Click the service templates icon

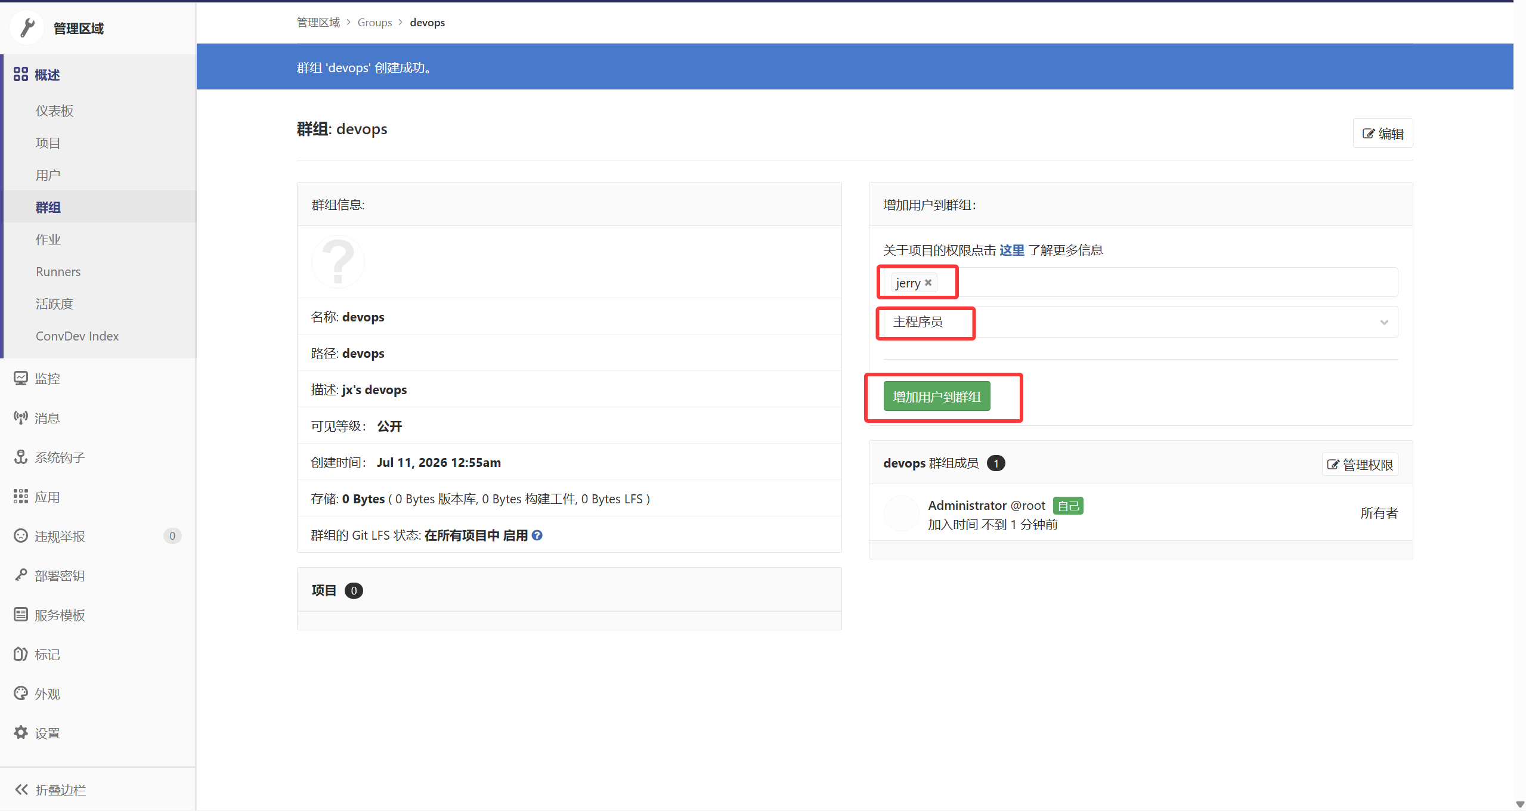pyautogui.click(x=21, y=614)
